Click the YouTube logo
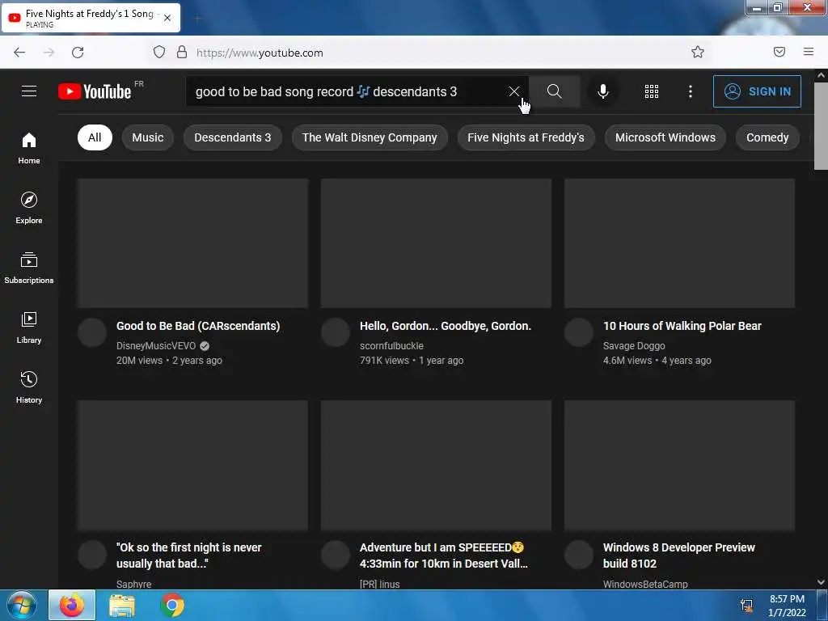This screenshot has width=828, height=621. click(x=95, y=91)
